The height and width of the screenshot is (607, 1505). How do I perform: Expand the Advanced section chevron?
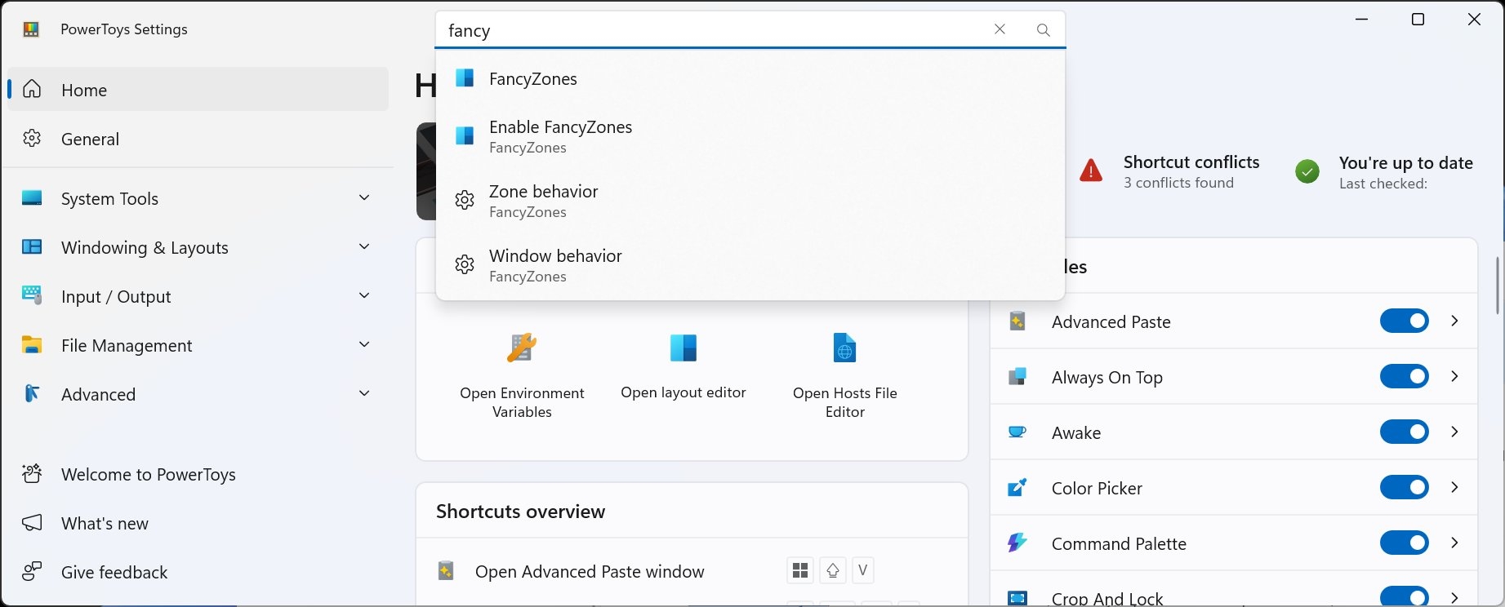click(364, 393)
